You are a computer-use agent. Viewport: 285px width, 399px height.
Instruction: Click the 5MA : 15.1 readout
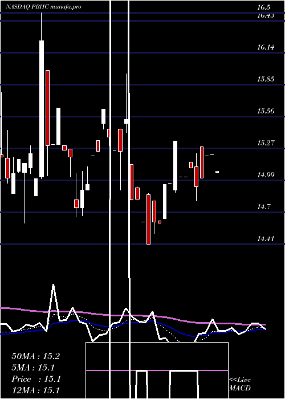click(33, 368)
